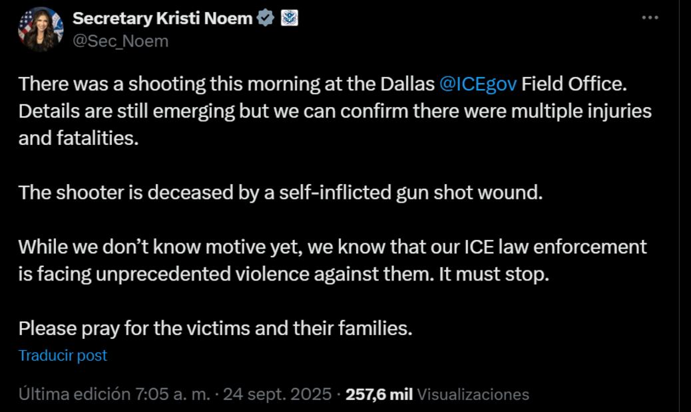Click Traducir post to translate
691x412 pixels.
(x=63, y=356)
